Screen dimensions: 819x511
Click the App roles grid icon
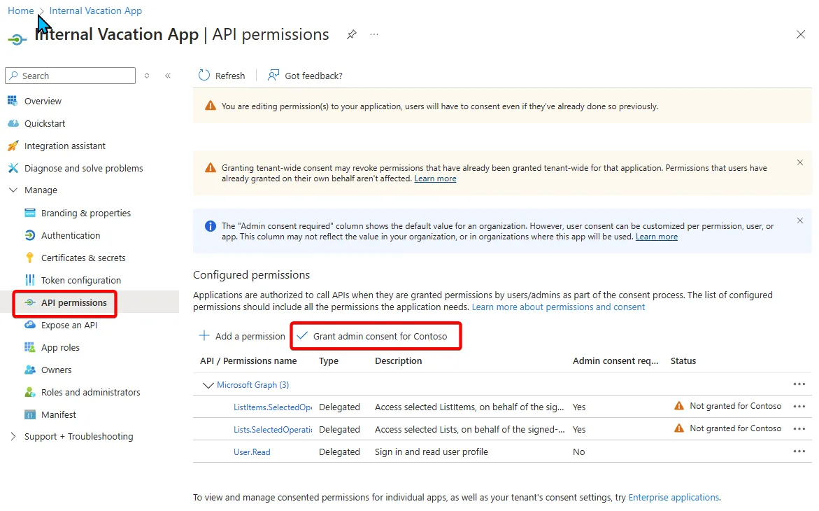pos(30,347)
